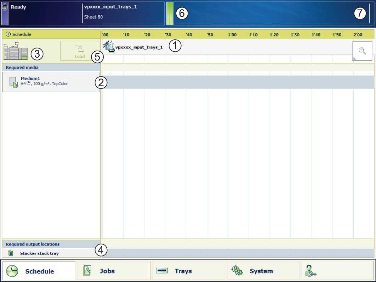376x282 pixels.
Task: Click the active job name in status bar
Action: pos(110,7)
